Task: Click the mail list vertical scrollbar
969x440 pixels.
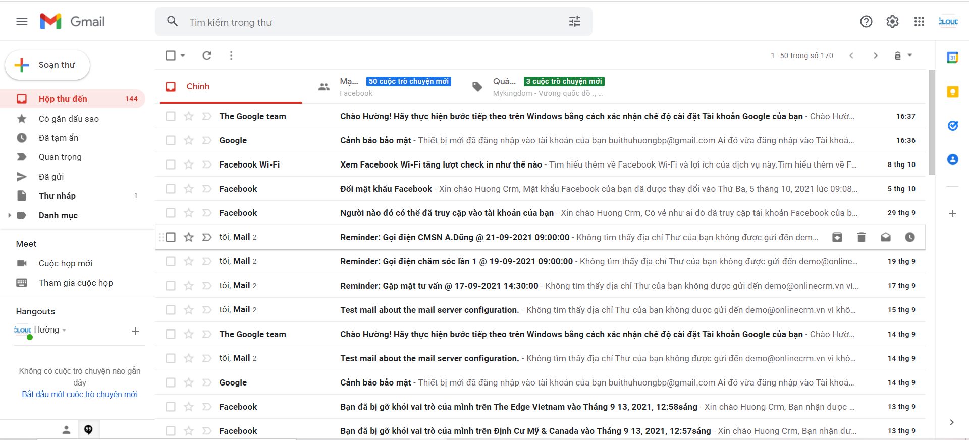Action: pyautogui.click(x=932, y=123)
